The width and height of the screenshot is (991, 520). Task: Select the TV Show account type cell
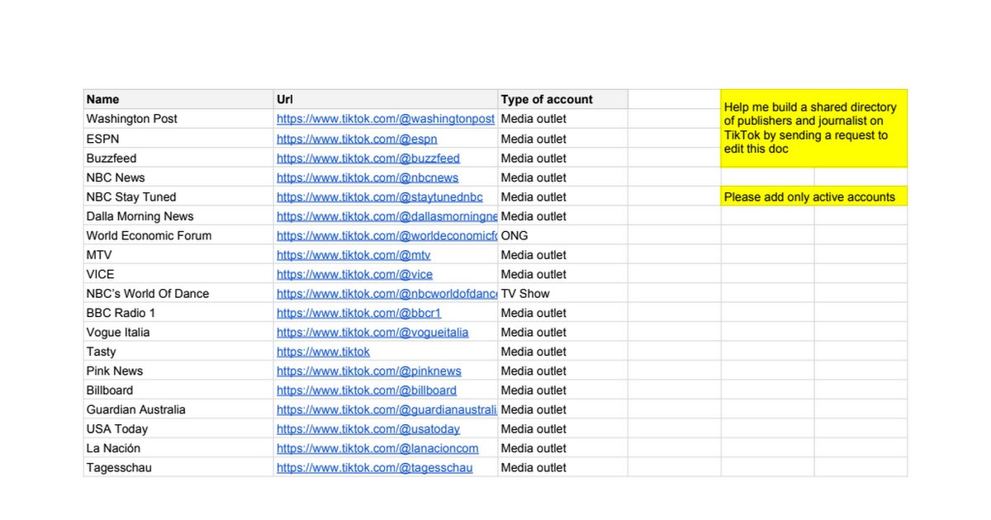point(562,293)
